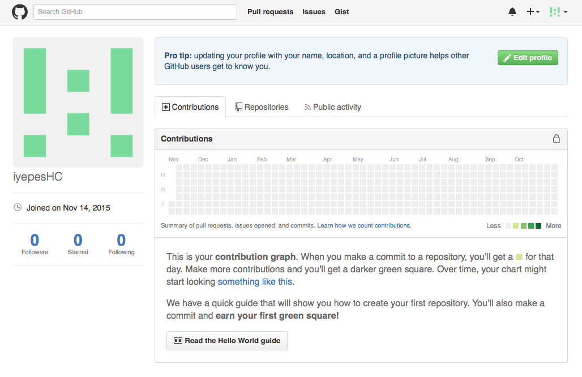The width and height of the screenshot is (582, 377).
Task: Open the 'something like this' link
Action: click(x=255, y=281)
